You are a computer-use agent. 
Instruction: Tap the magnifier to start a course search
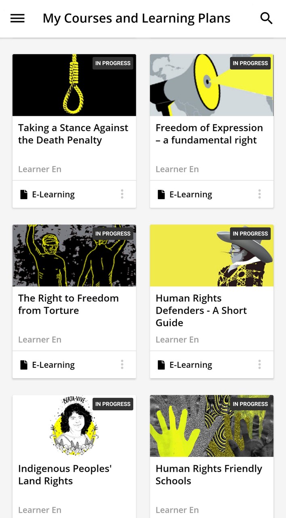[x=266, y=18]
